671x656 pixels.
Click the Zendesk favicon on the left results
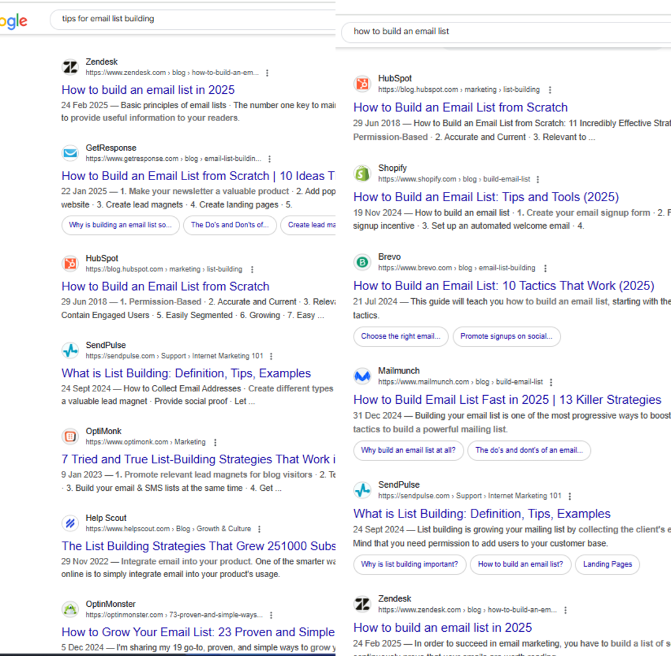click(x=70, y=66)
